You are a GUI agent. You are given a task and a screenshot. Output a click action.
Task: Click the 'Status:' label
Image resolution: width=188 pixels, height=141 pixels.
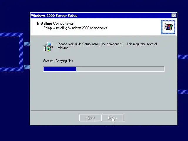click(48, 61)
